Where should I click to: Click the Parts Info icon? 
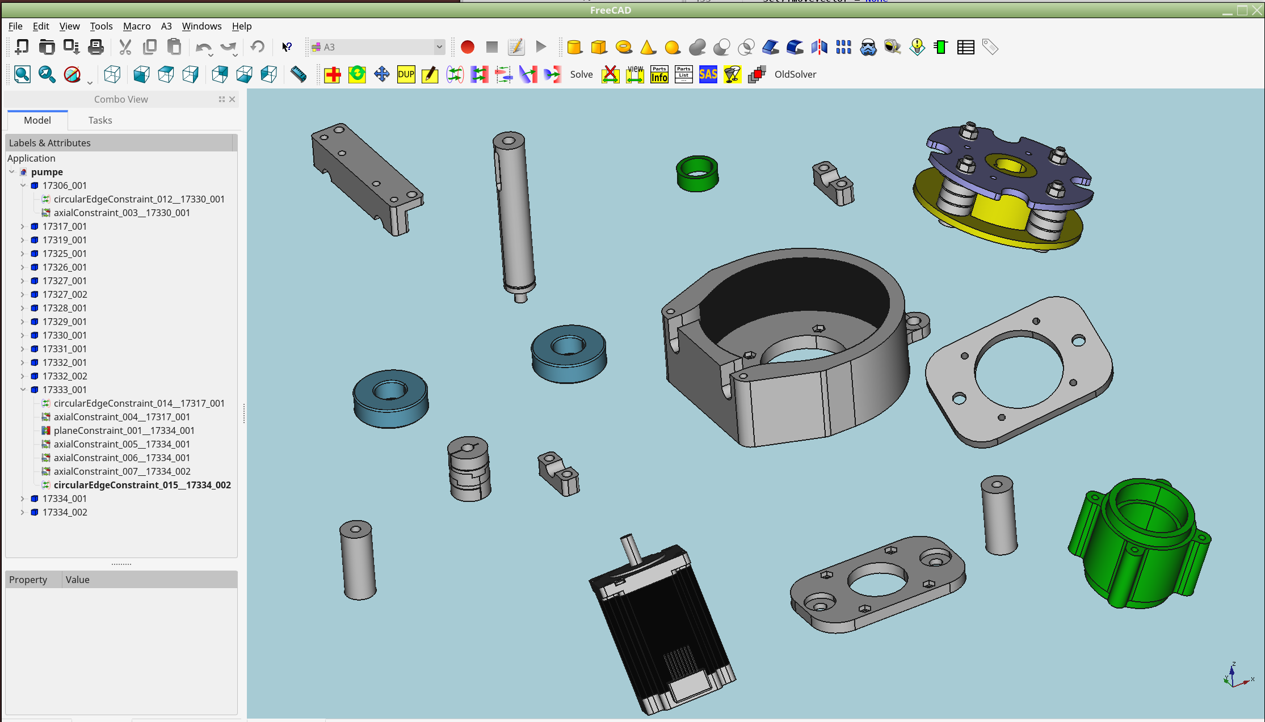click(x=659, y=74)
